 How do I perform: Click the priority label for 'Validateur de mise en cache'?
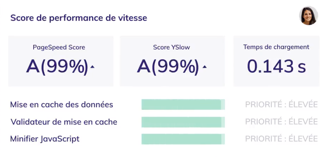click(x=281, y=122)
